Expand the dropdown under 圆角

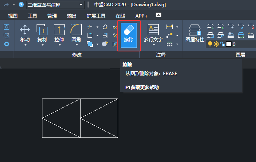click(77, 45)
